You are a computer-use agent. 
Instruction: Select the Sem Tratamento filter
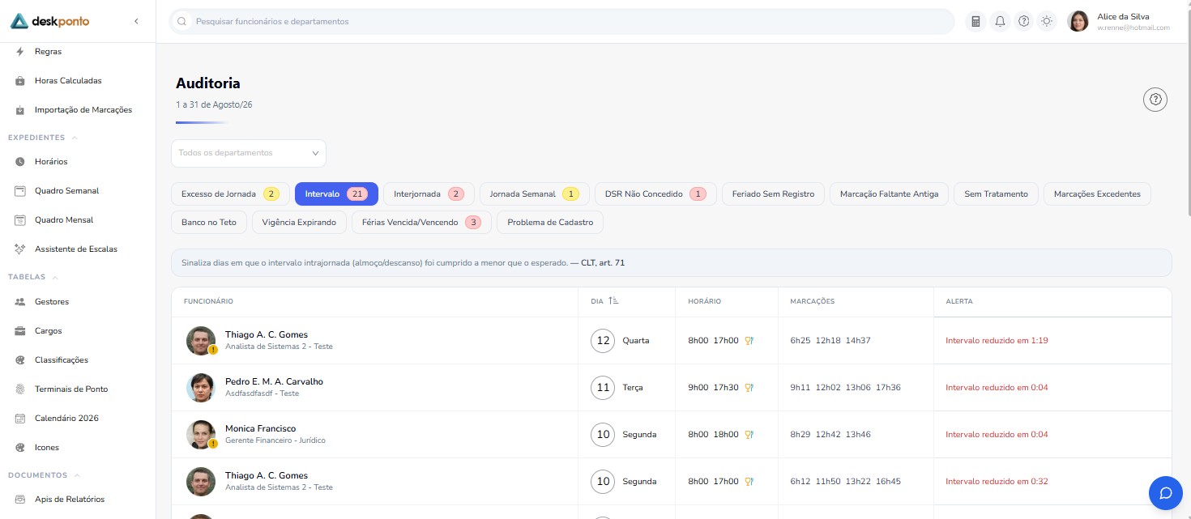click(x=996, y=194)
